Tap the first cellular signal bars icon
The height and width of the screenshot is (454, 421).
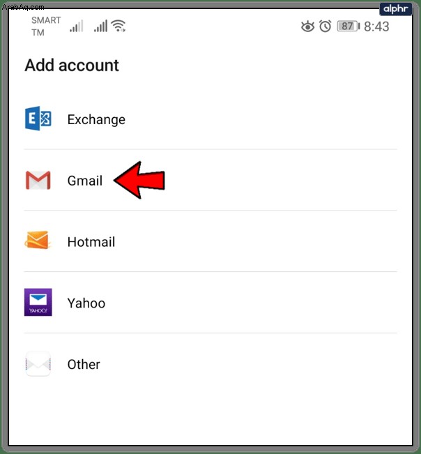pos(77,26)
